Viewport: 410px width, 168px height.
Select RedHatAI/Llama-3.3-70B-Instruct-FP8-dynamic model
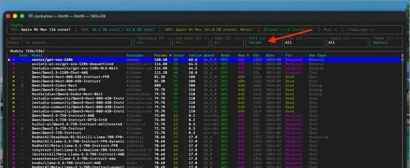pos(78,141)
